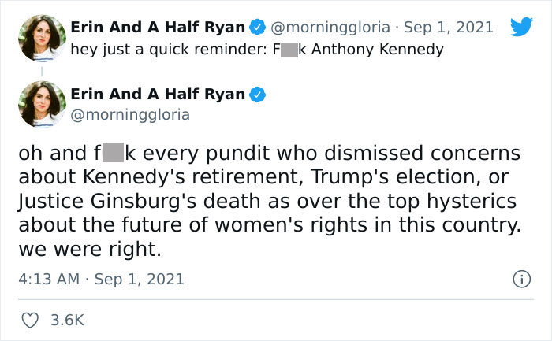
Task: View the 3.6K likes count
Action: point(67,320)
